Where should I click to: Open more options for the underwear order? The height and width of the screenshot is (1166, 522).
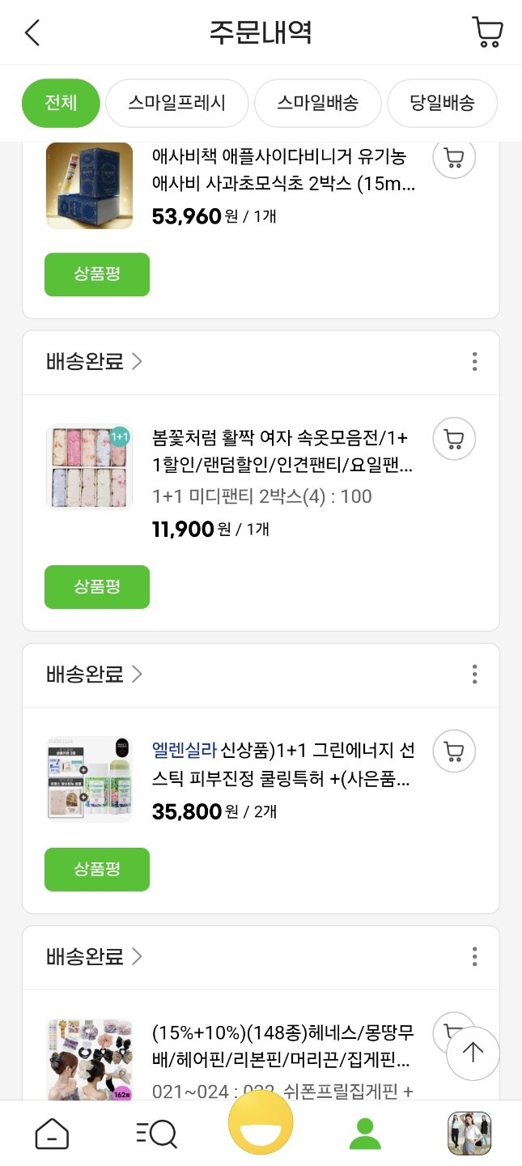tap(474, 361)
